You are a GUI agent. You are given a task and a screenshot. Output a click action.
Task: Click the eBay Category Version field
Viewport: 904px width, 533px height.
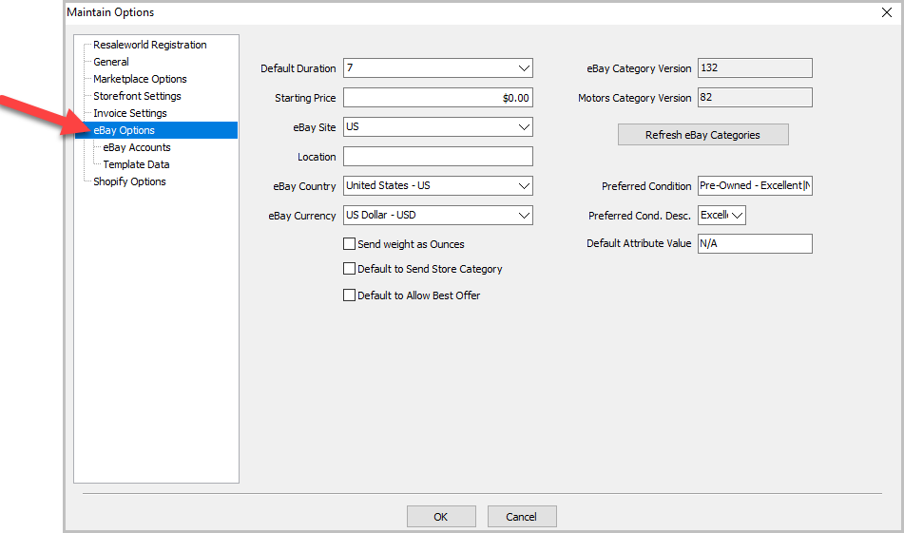(x=755, y=68)
